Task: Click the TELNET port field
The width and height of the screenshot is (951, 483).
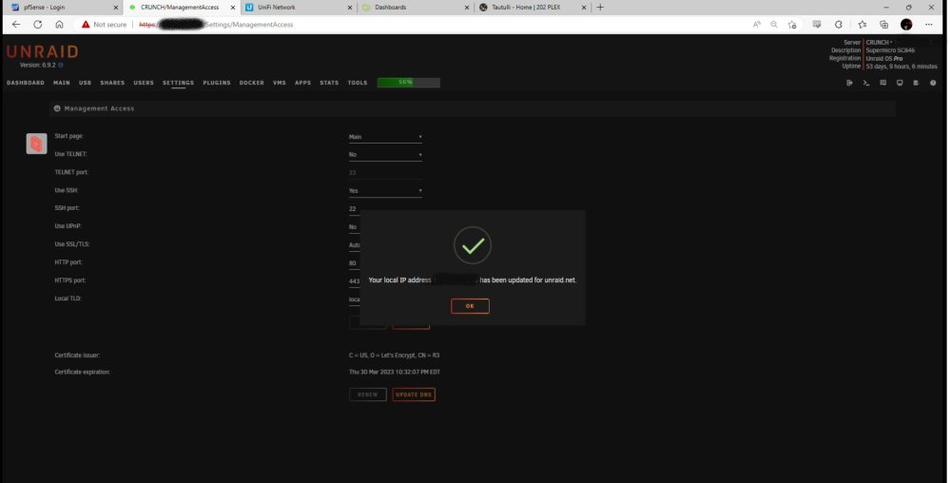Action: (385, 173)
